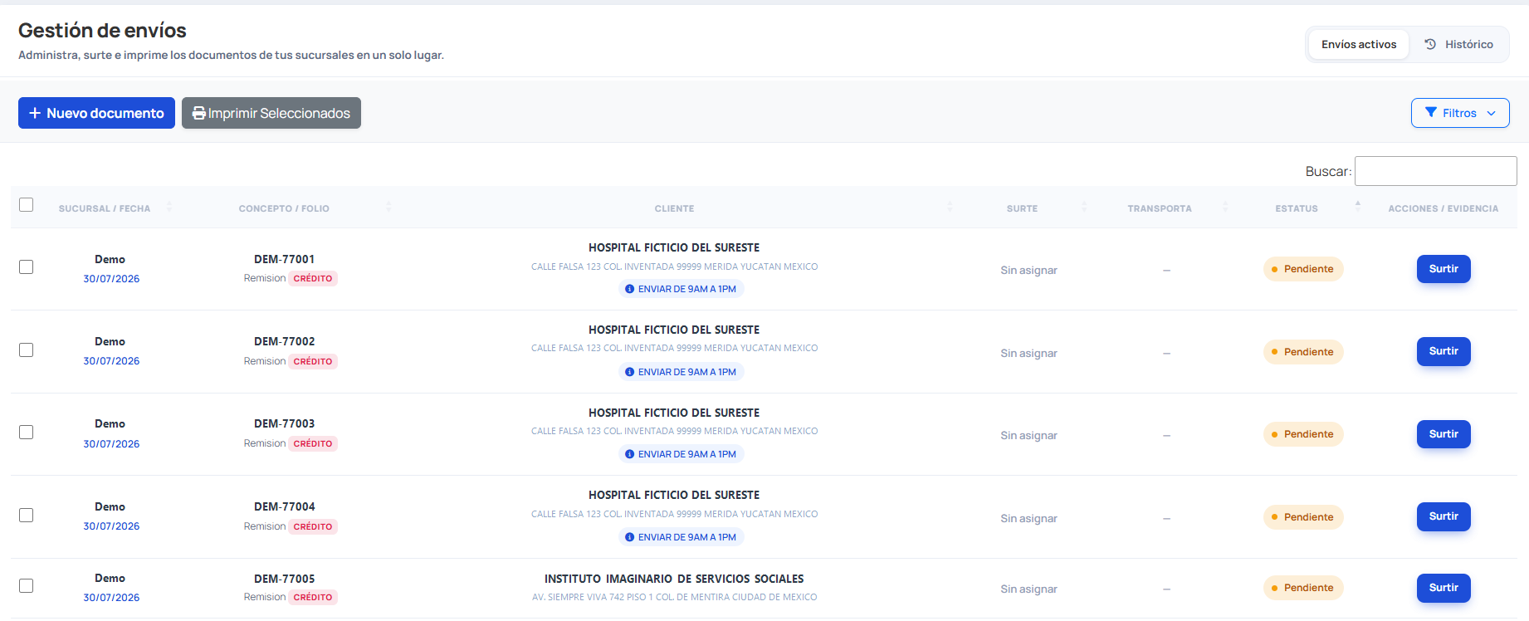Screen dimensions: 1529x621
Task: Sort by Sucursal / Fecha arrows
Action: (169, 207)
